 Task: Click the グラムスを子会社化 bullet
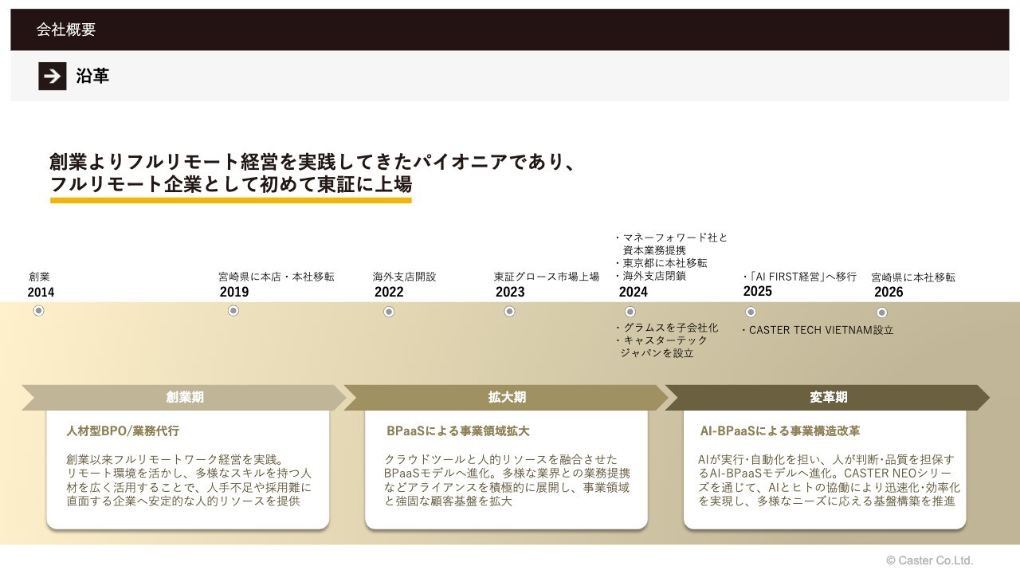coord(667,328)
